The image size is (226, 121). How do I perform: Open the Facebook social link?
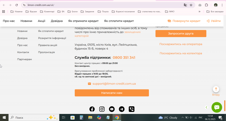click(x=92, y=109)
